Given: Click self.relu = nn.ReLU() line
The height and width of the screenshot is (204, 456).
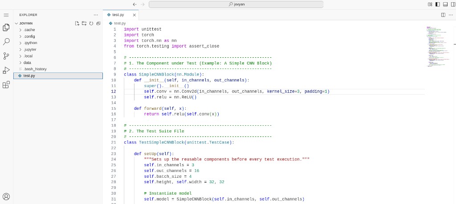Looking at the screenshot, I should (170, 97).
